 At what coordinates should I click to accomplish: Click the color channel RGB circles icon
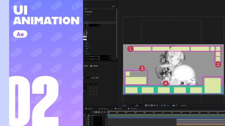pyautogui.click(x=162, y=105)
